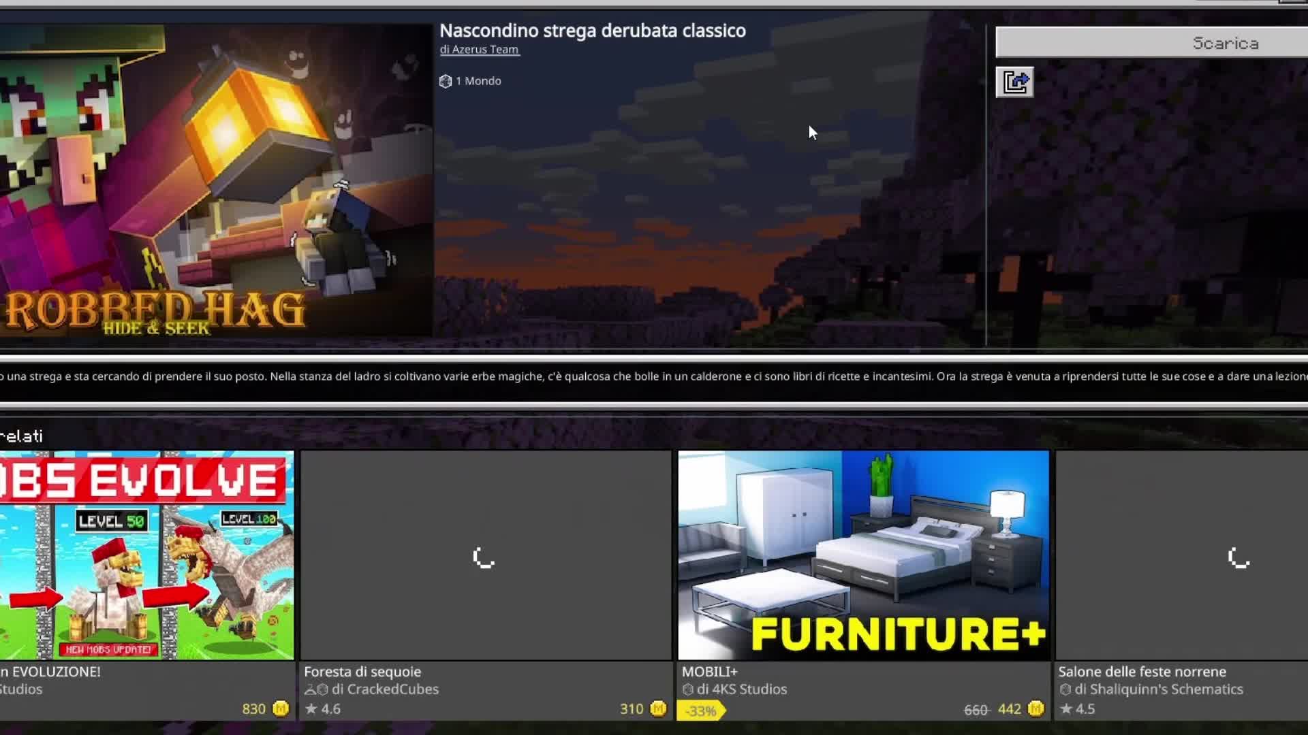The image size is (1308, 735).
Task: Click the 'Salone delle feste norrene' title
Action: (1142, 672)
